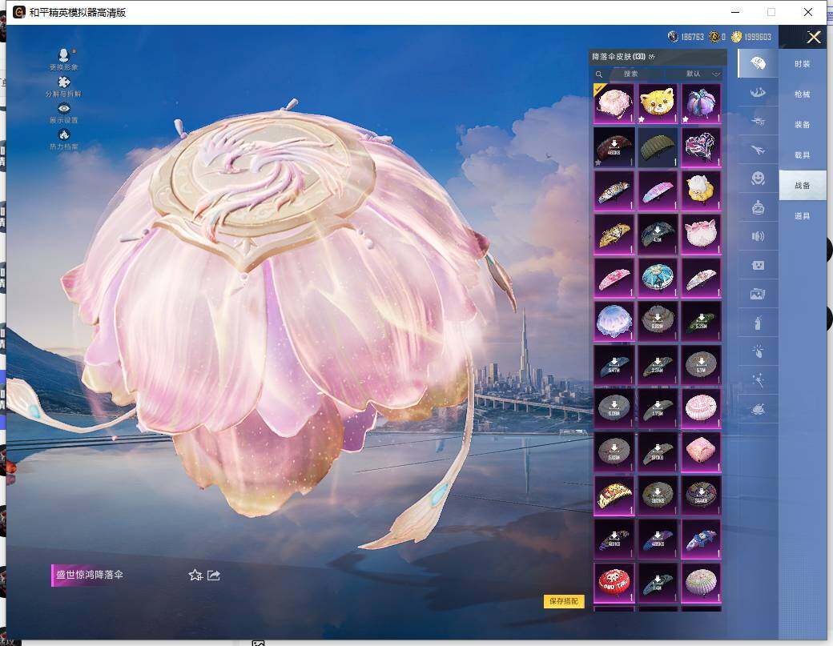The height and width of the screenshot is (646, 833).
Task: Expand the 默认 sort dropdown
Action: coord(702,74)
